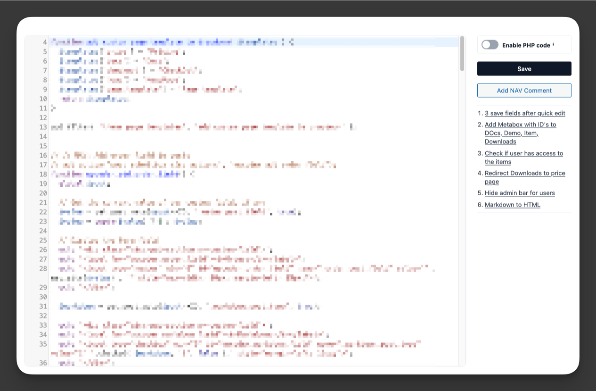Navigate to the 'Markdown to HTML' link
Screen dimensions: 596x391
(x=512, y=205)
